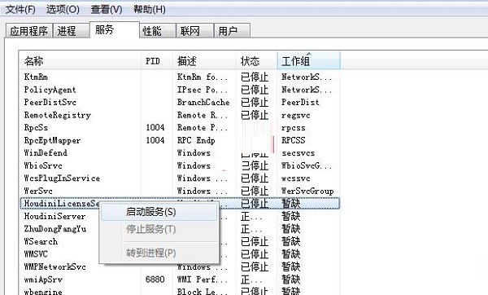Click the uppercase RPCSS work group cell
The width and height of the screenshot is (488, 295).
[293, 140]
